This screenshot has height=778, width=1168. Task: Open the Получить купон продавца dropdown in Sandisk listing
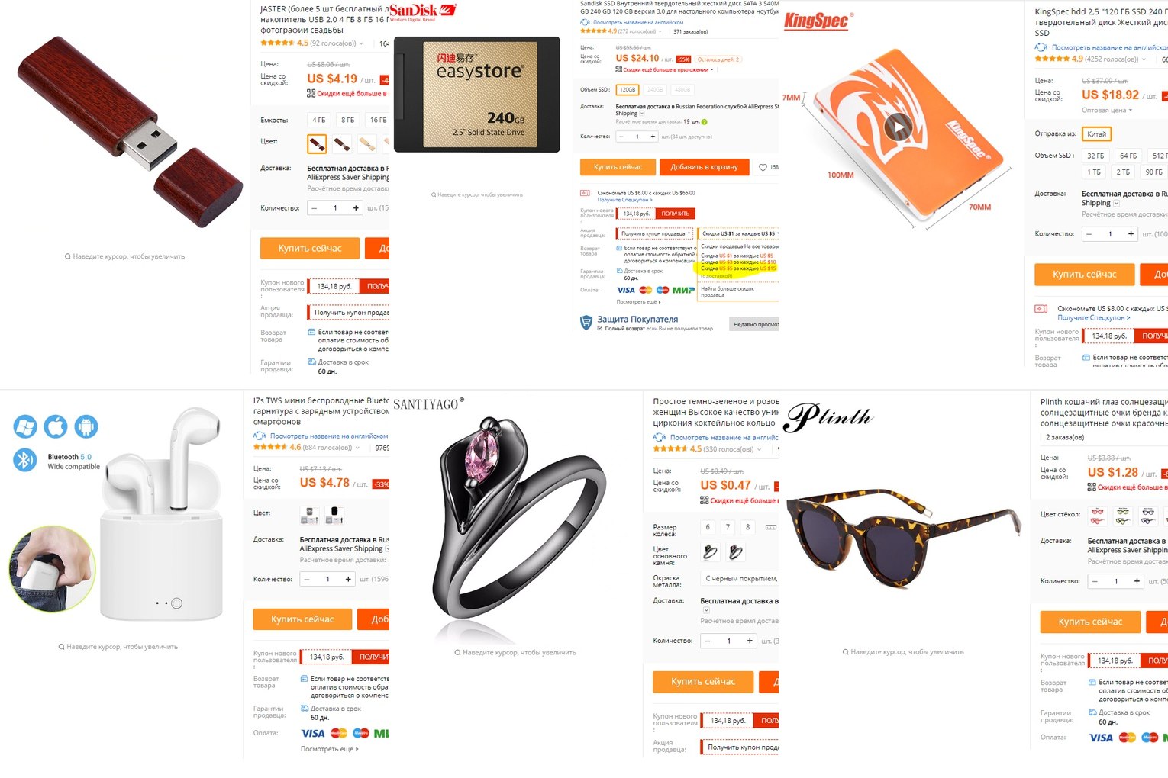[655, 233]
